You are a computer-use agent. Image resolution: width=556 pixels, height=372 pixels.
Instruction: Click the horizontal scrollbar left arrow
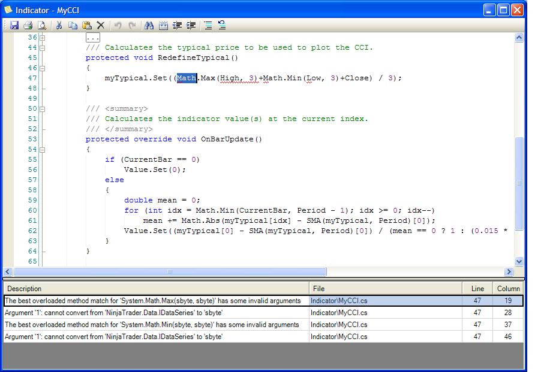(x=8, y=272)
